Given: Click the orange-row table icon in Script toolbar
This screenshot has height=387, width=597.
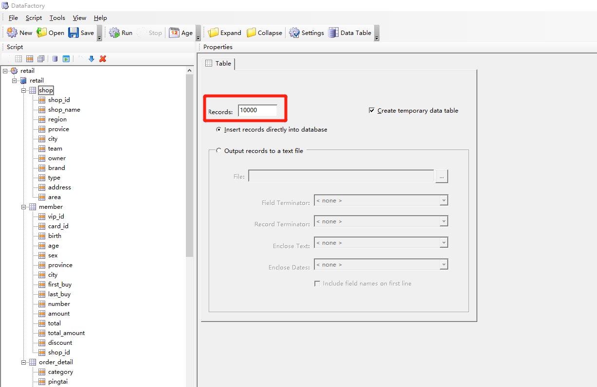Looking at the screenshot, I should click(x=30, y=59).
